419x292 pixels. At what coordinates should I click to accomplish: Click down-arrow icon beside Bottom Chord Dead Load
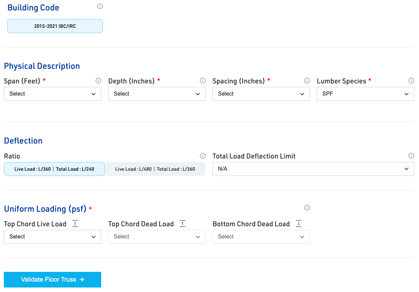pyautogui.click(x=299, y=224)
